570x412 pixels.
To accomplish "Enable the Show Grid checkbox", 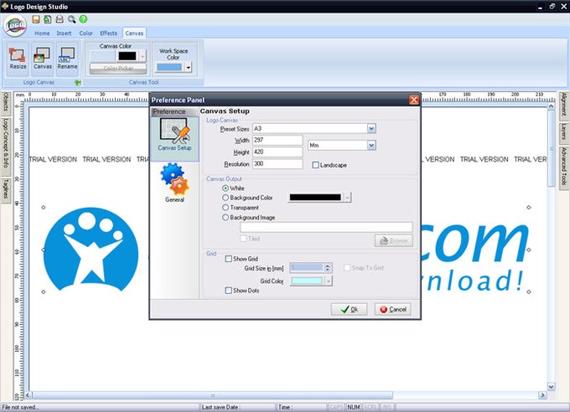I will point(228,259).
